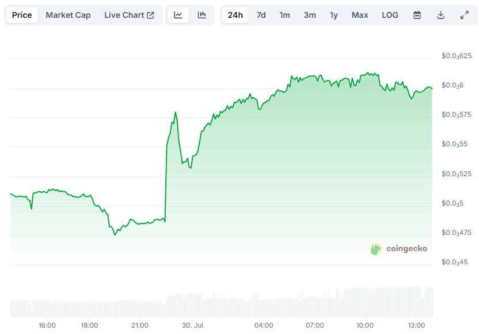Click the CoinGecko lizard logo icon
The width and height of the screenshot is (479, 334).
[376, 249]
